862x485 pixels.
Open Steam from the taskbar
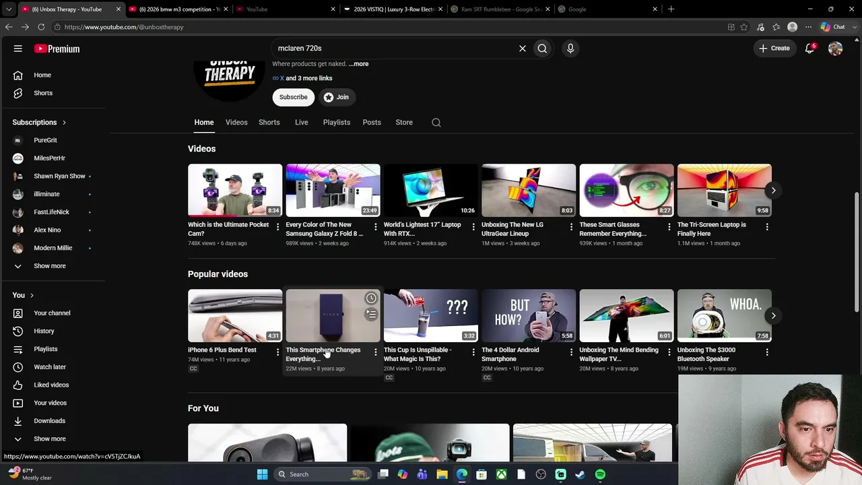pyautogui.click(x=580, y=474)
